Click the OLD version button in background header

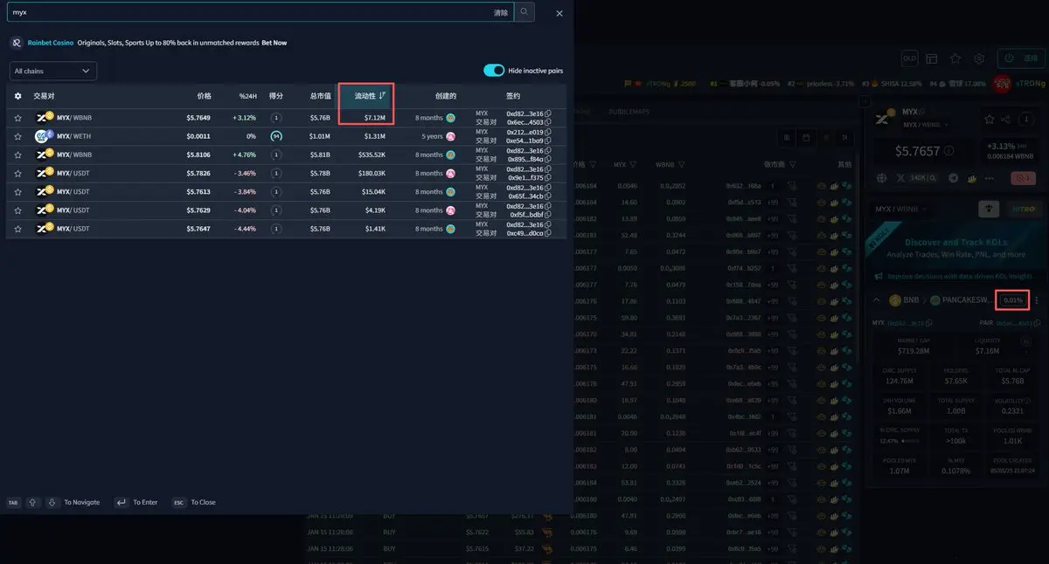pyautogui.click(x=909, y=58)
